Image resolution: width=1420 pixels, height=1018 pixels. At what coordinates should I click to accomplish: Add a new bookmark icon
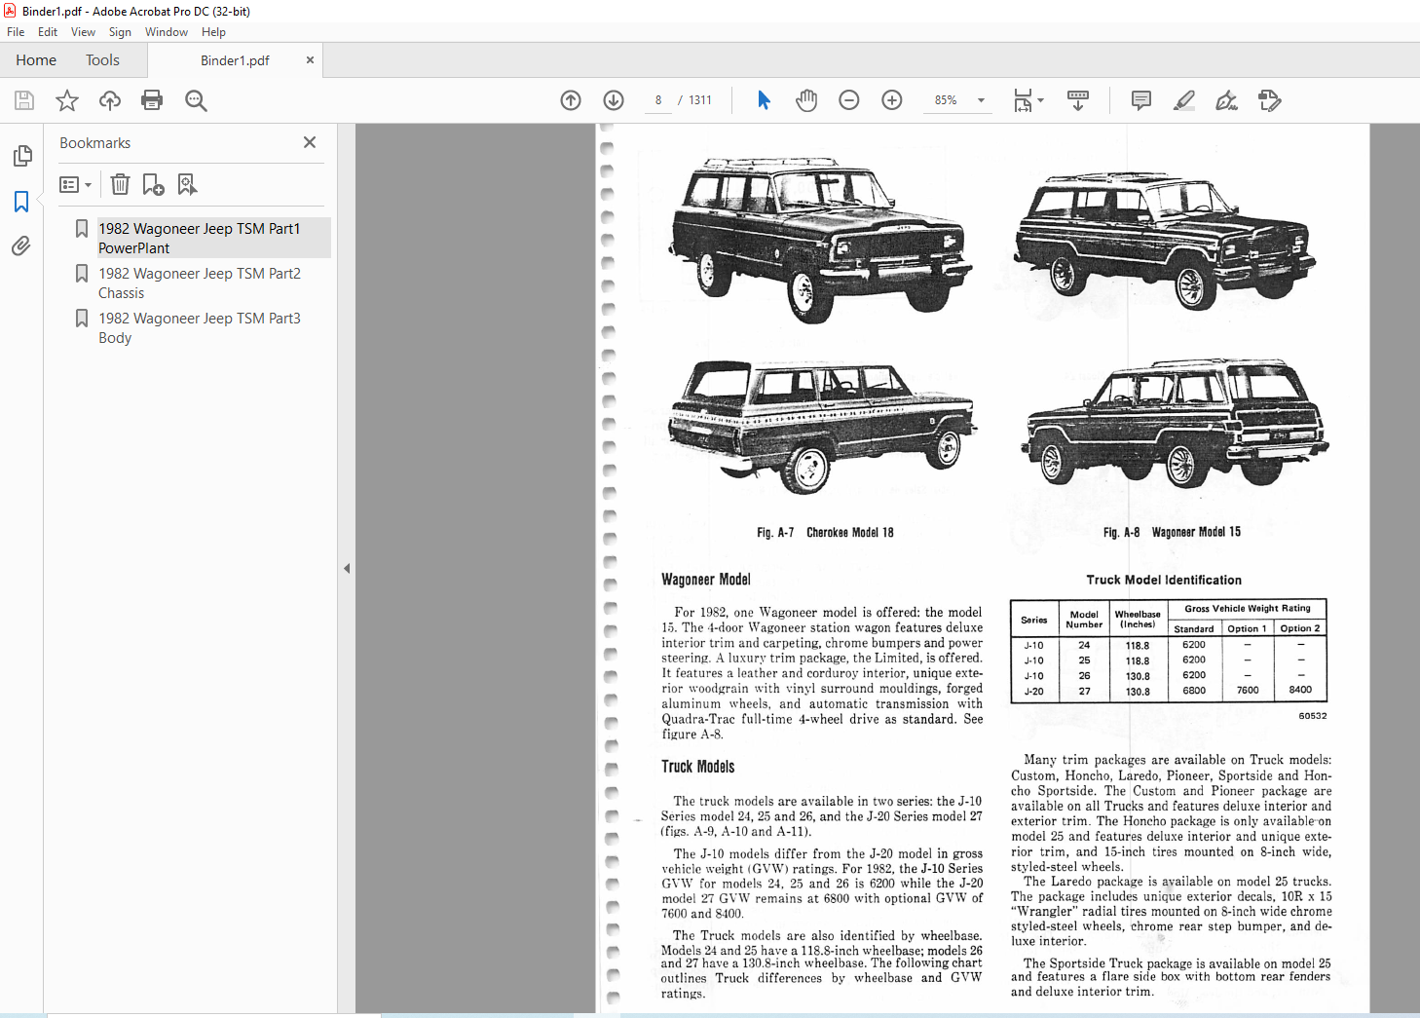pos(153,184)
